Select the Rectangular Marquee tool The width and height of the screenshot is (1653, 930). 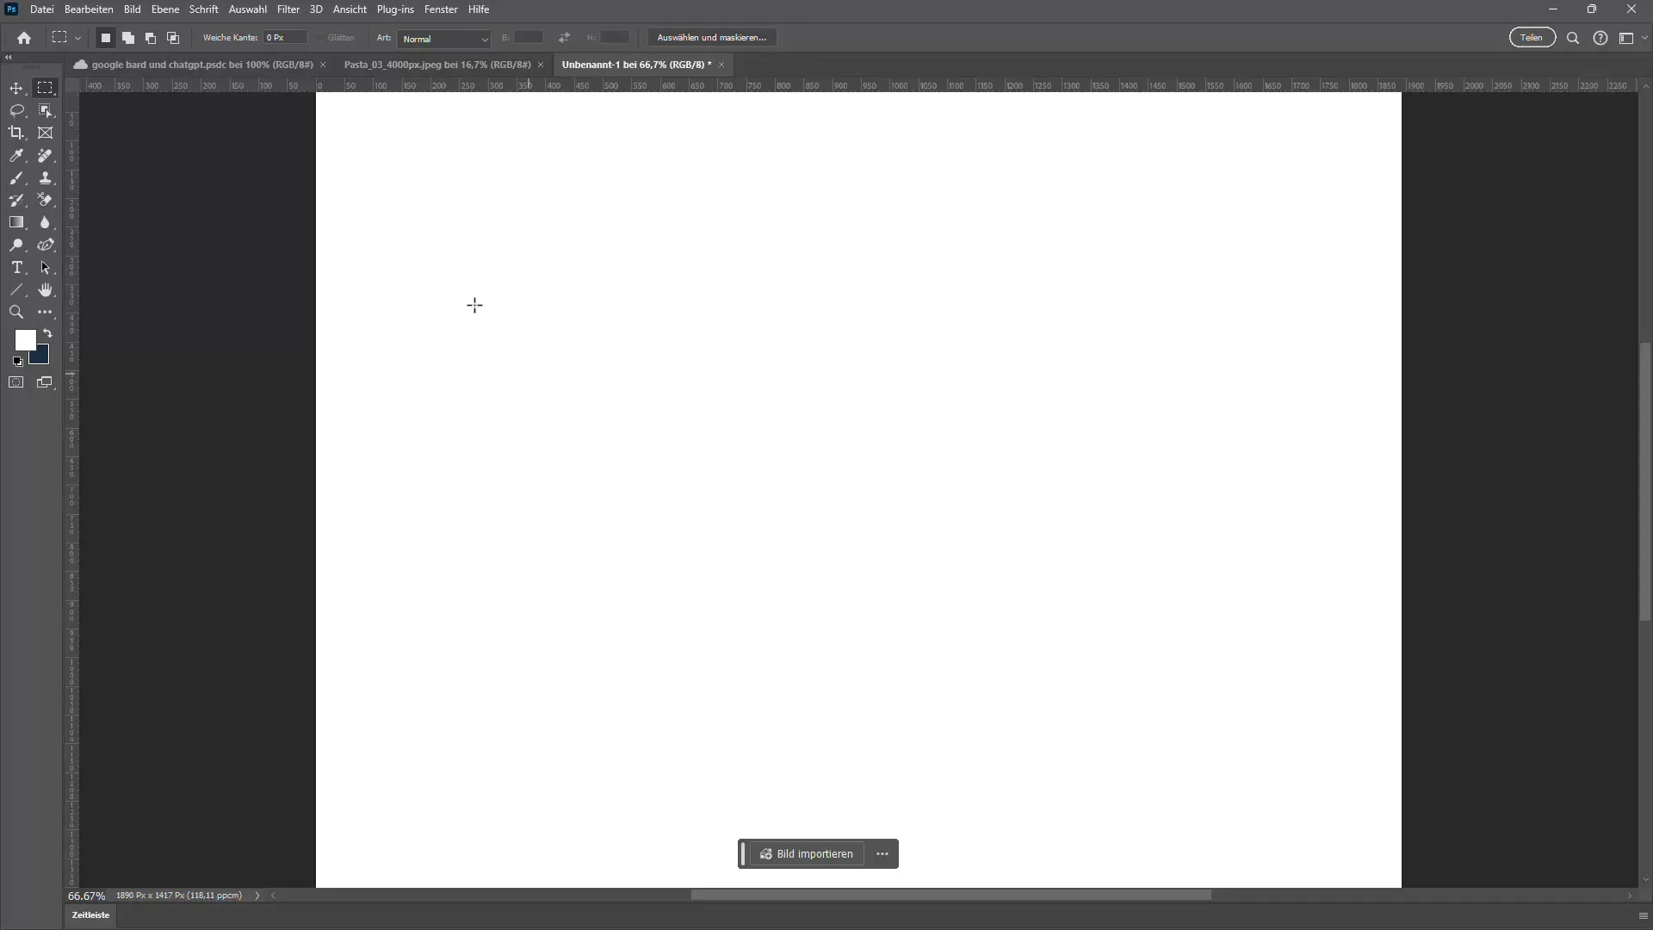pos(46,88)
